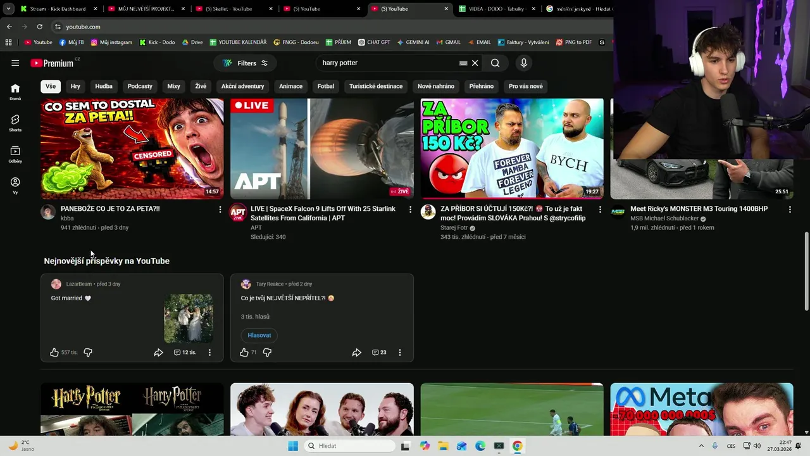This screenshot has width=810, height=456.
Task: Open CHAT GPT bookmark
Action: pyautogui.click(x=374, y=42)
